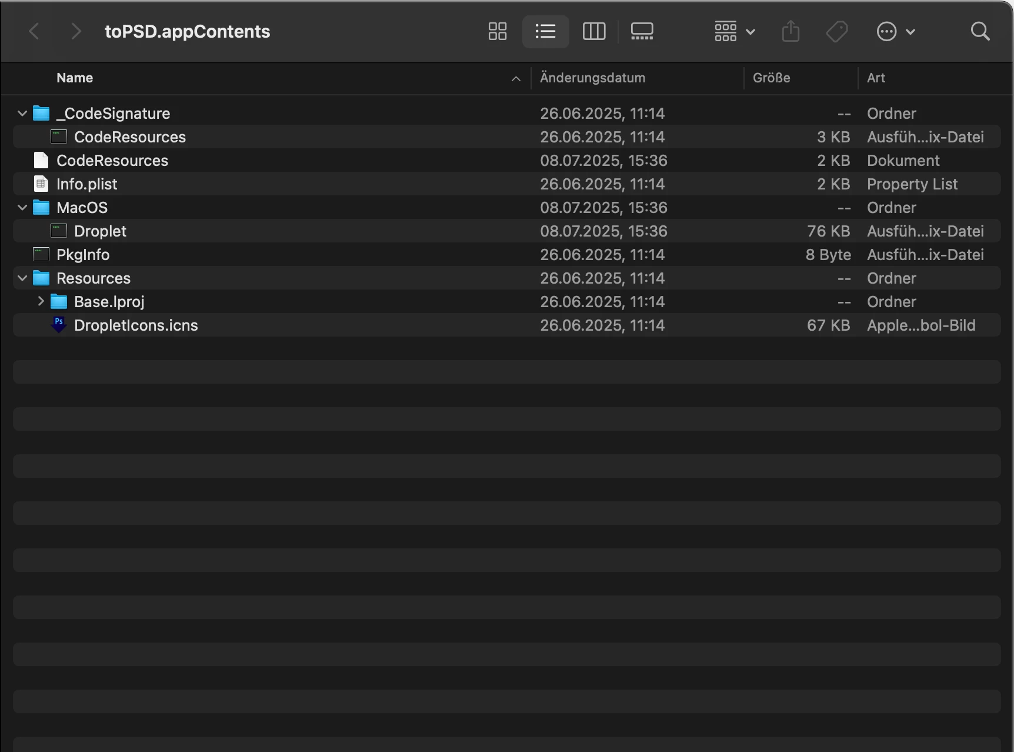Viewport: 1014px width, 752px height.
Task: Open the more actions ellipsis menu
Action: coord(896,31)
